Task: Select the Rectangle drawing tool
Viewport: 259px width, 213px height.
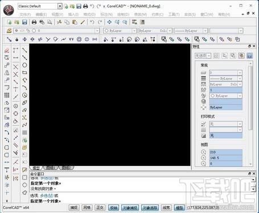Action: [x=24, y=73]
